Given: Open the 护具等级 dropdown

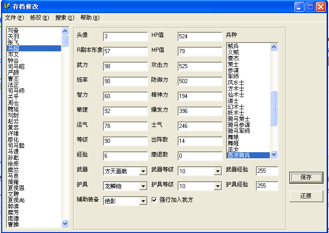Looking at the screenshot, I should 218,186.
